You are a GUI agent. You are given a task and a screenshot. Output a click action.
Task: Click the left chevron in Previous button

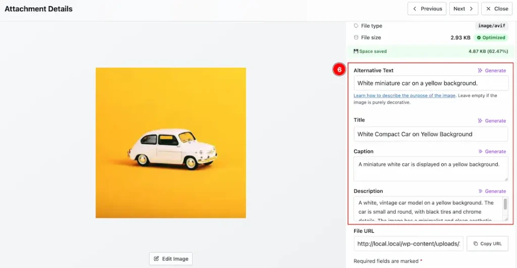coord(415,9)
